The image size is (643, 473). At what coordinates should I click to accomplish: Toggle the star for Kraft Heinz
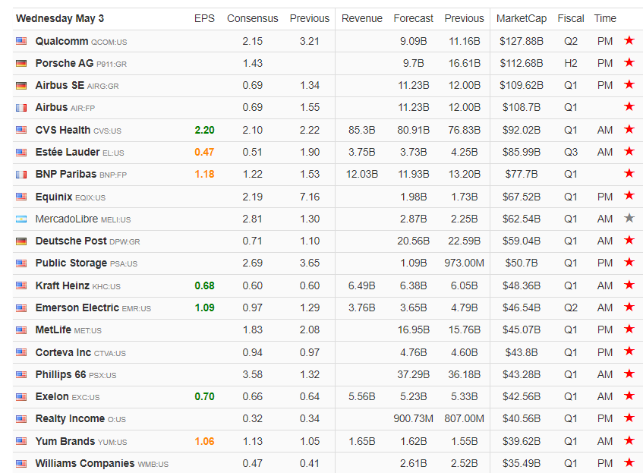(x=629, y=285)
